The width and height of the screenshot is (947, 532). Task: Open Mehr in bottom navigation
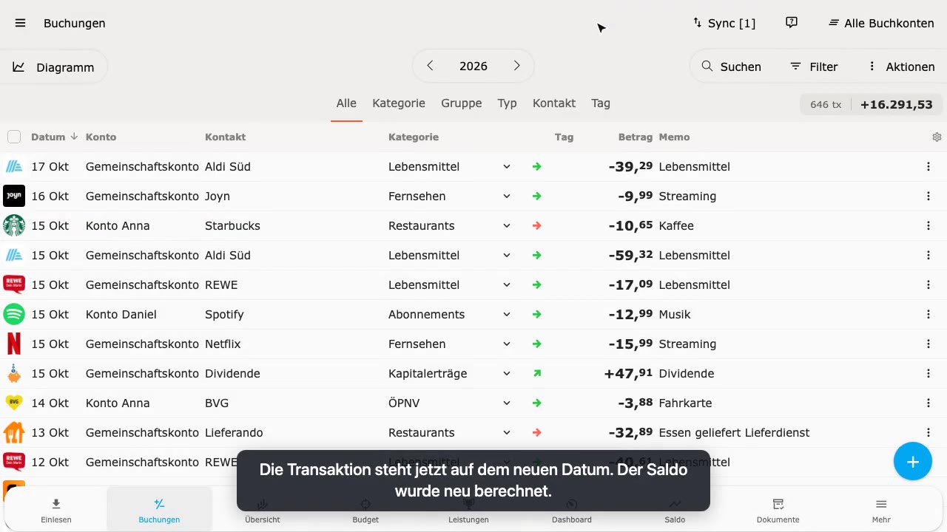[881, 510]
